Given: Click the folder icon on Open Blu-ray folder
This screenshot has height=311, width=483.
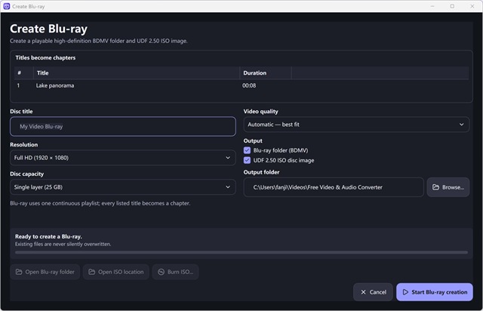Looking at the screenshot, I should (19, 272).
